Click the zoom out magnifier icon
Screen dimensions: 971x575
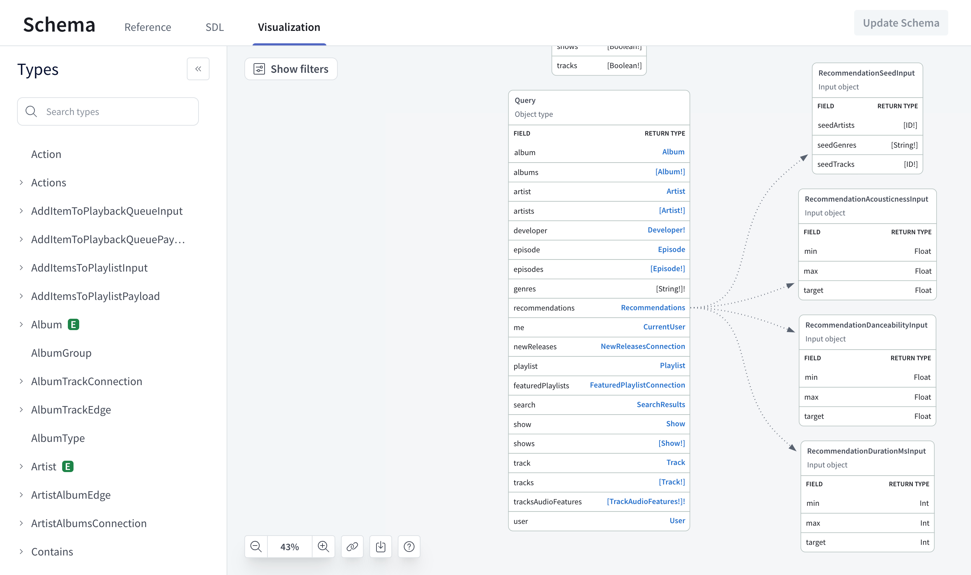pyautogui.click(x=256, y=547)
